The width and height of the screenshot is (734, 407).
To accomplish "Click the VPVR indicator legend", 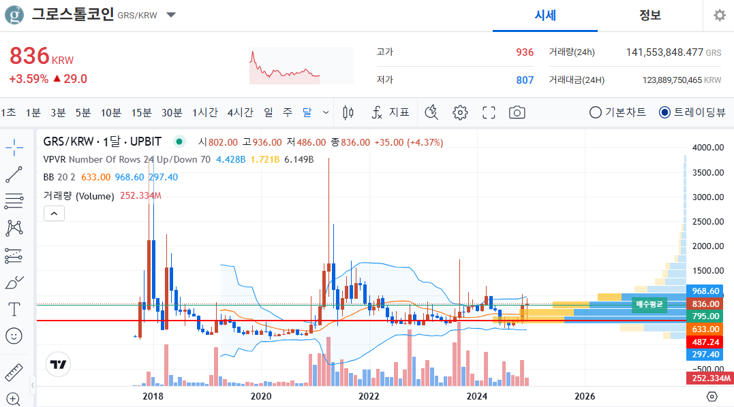I will pos(126,159).
